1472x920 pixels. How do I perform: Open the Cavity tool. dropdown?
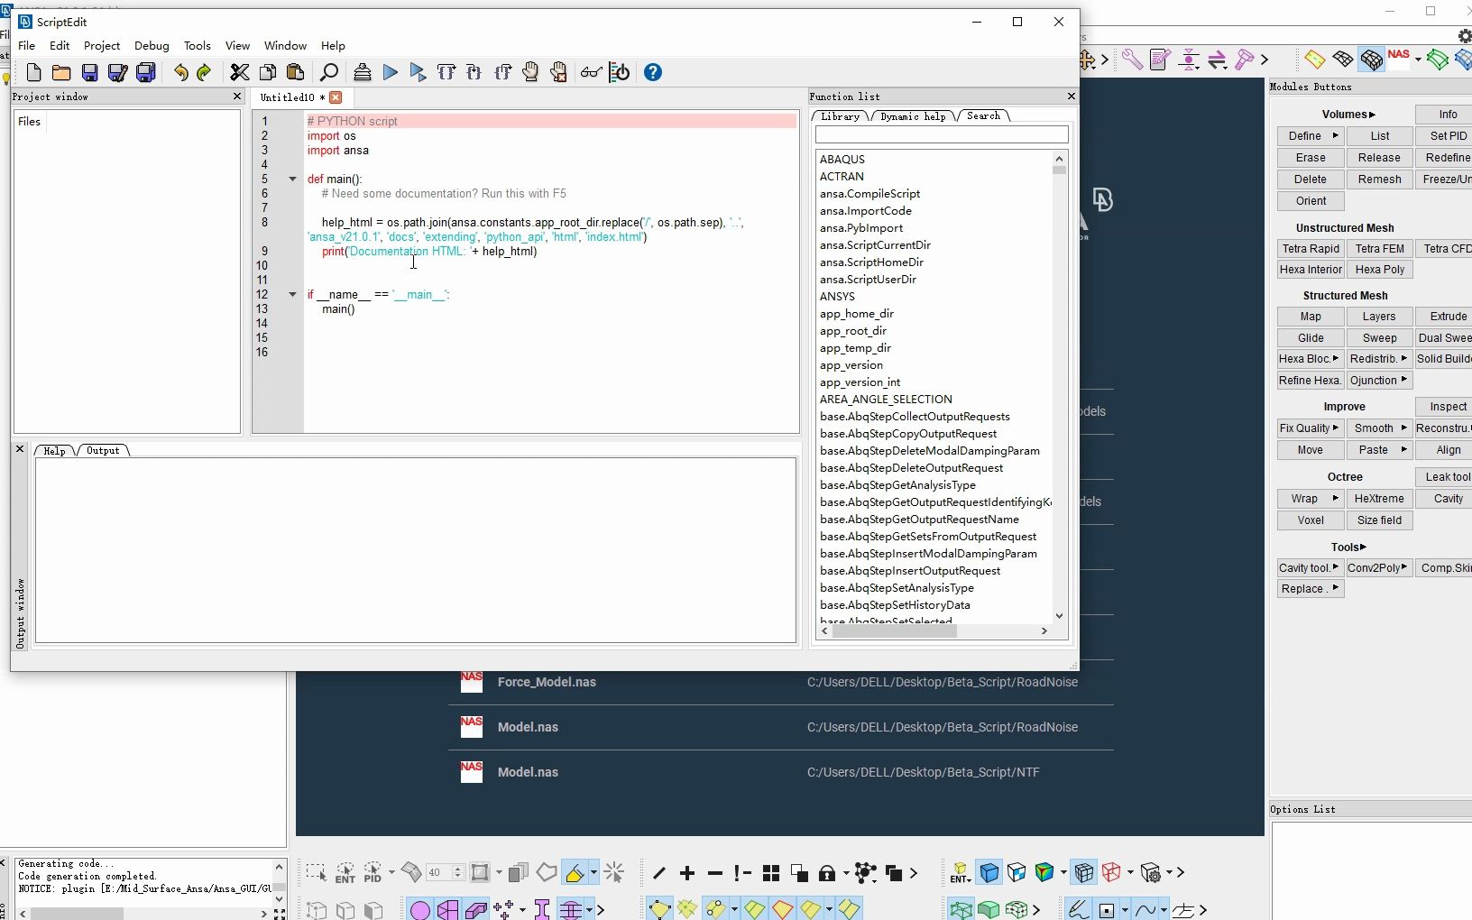[x=1311, y=568]
